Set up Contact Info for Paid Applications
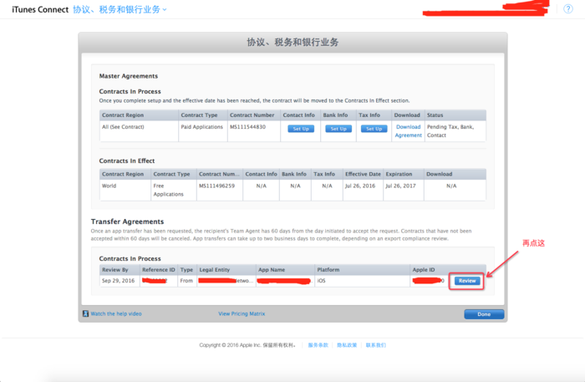The width and height of the screenshot is (585, 382). point(300,129)
